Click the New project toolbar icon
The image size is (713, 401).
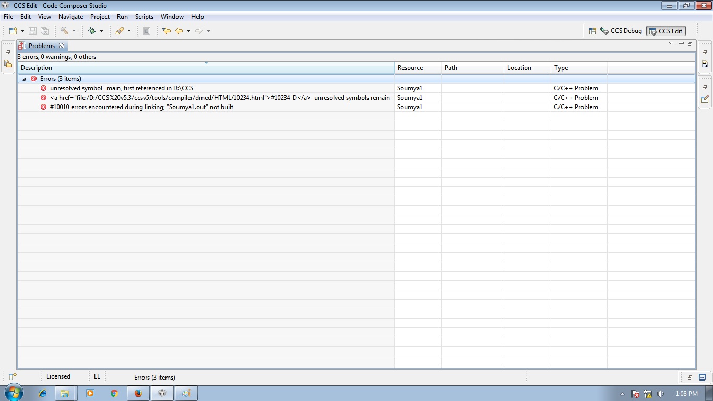coord(13,31)
